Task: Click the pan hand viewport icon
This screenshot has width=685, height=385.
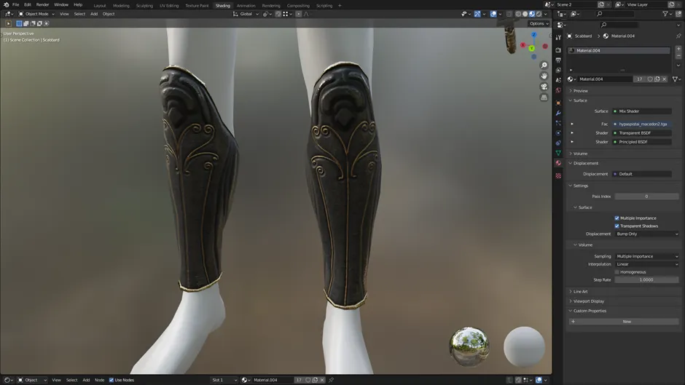Action: (544, 76)
